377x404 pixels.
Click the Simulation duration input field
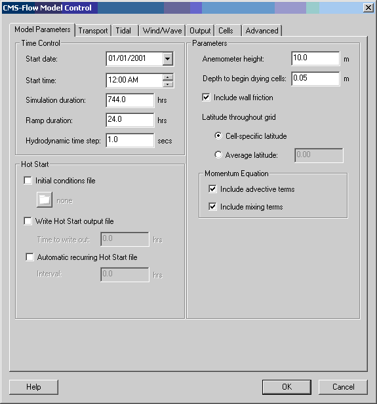click(x=130, y=100)
